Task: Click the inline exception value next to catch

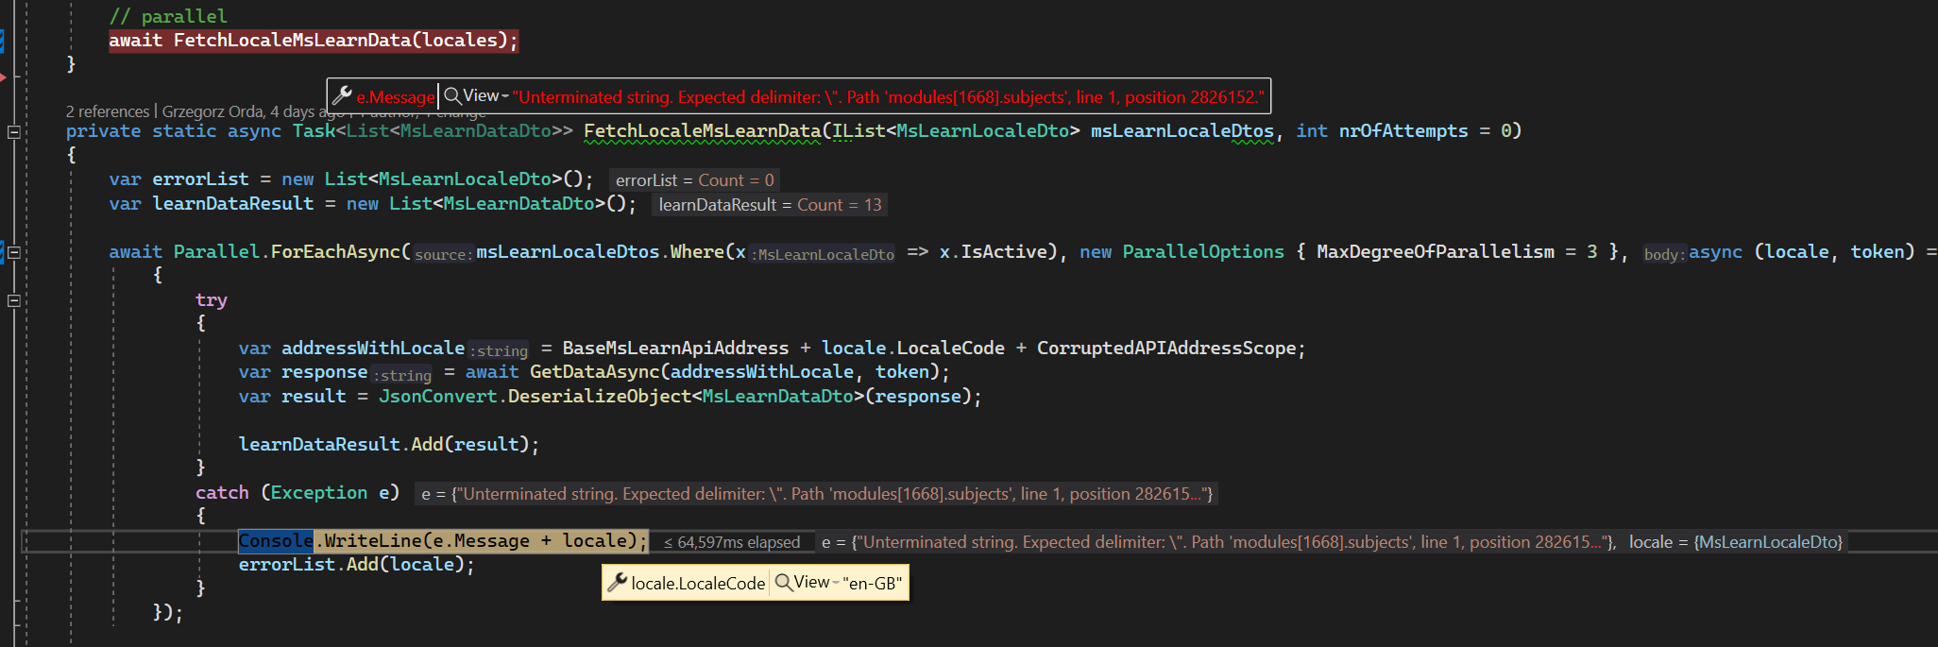Action: coord(816,494)
